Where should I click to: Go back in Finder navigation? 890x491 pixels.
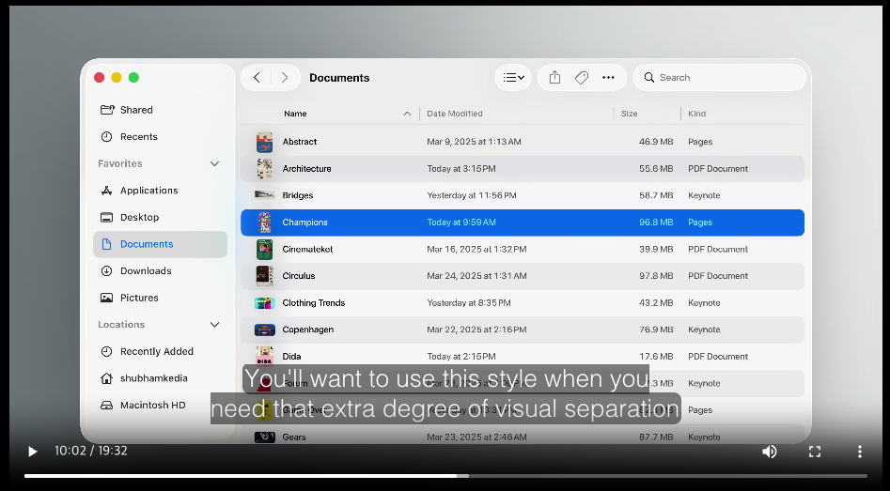tap(257, 78)
